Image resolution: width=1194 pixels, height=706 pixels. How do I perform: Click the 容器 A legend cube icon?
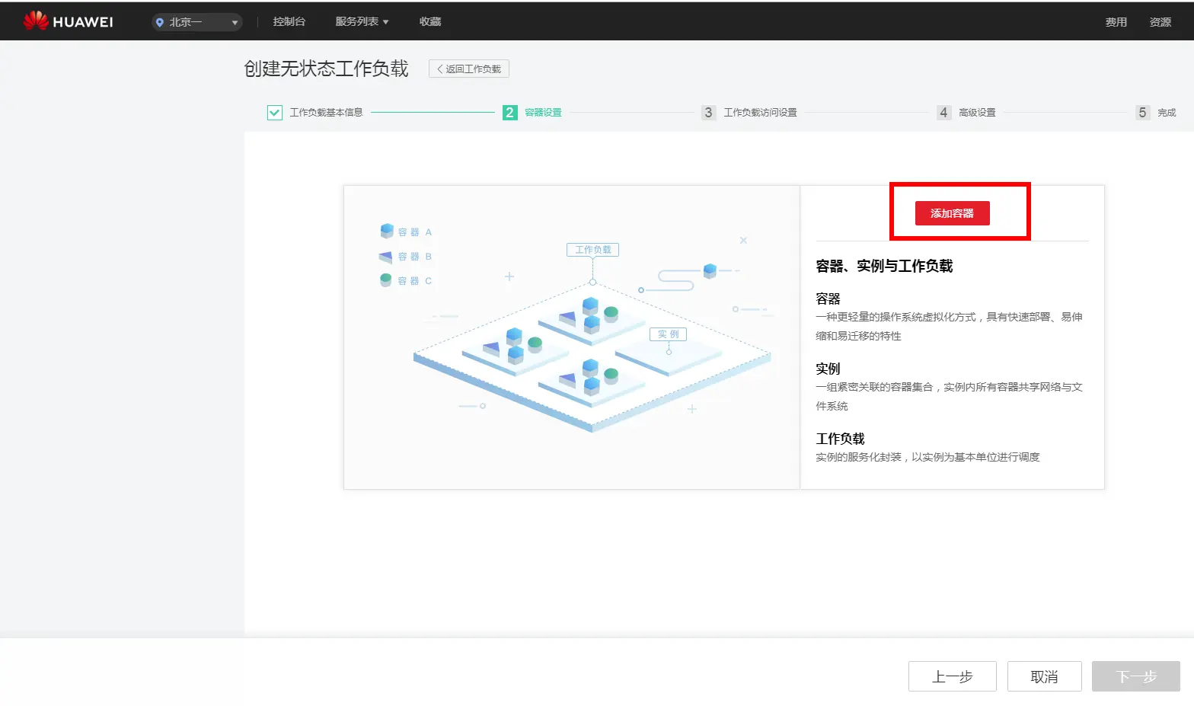click(x=387, y=231)
